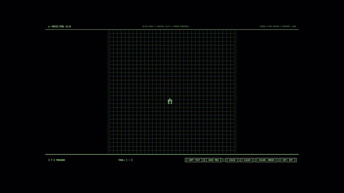
Task: Save the canvas with SAVE PNG
Action: coord(213,160)
